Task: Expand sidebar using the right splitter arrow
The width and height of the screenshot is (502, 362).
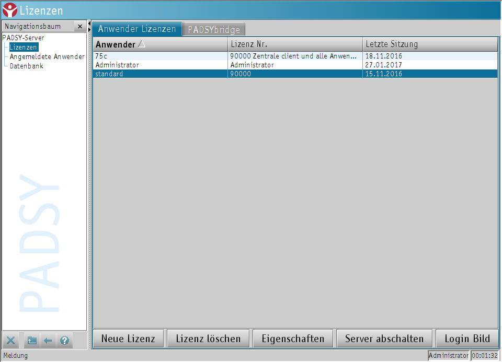Action: 89,29
